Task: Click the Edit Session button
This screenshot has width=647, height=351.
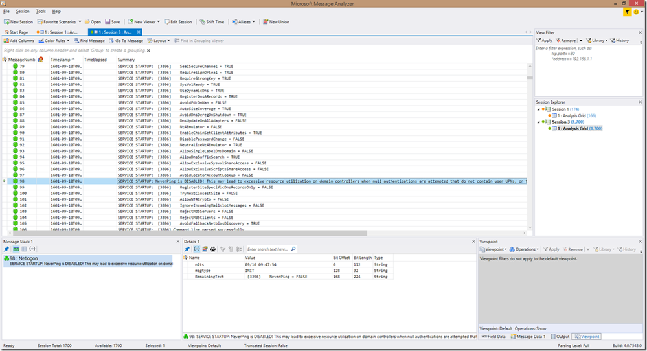Action: (178, 22)
